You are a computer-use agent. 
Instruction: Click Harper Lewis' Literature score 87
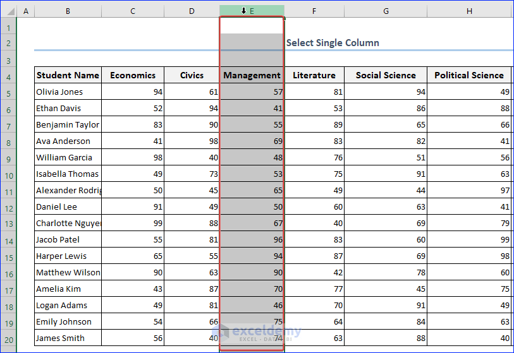coord(314,256)
